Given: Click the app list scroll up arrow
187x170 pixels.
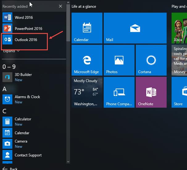Looking at the screenshot, I should point(68,2).
